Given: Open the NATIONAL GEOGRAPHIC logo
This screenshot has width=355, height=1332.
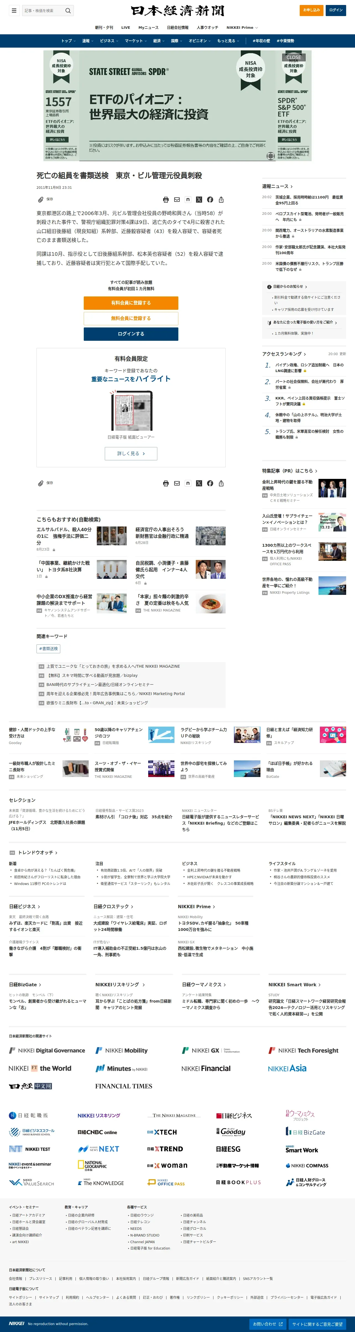Looking at the screenshot, I should 93,1165.
